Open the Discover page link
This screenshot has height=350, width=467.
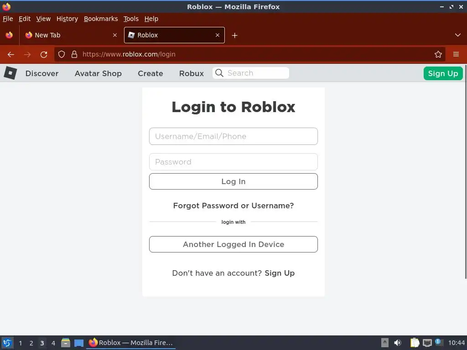(x=42, y=73)
